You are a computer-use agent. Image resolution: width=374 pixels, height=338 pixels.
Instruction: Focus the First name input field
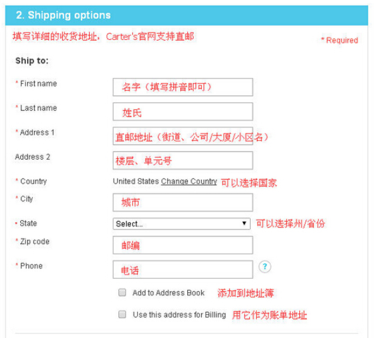click(x=183, y=87)
